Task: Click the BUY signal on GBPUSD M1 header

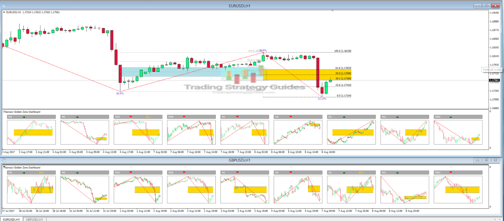Action: pyautogui.click(x=41, y=173)
